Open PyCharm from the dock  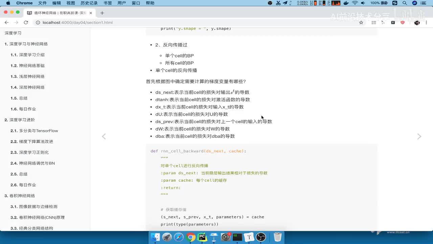coord(202,237)
